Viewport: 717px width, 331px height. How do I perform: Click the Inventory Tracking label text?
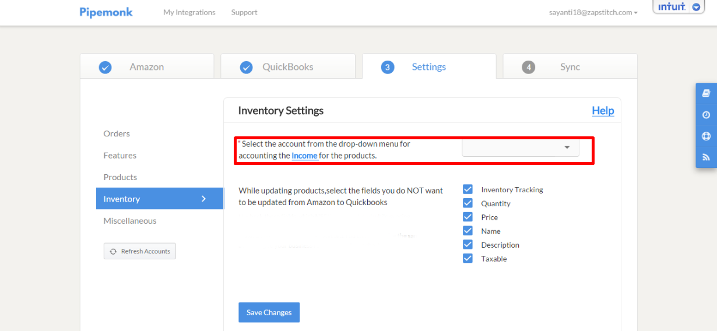pos(512,189)
